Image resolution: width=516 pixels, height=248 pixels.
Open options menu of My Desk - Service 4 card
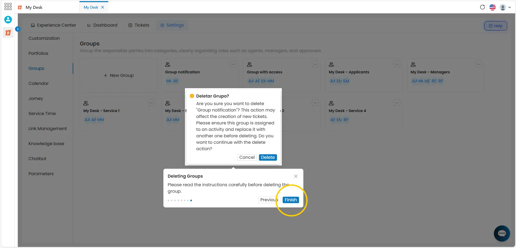point(397,103)
